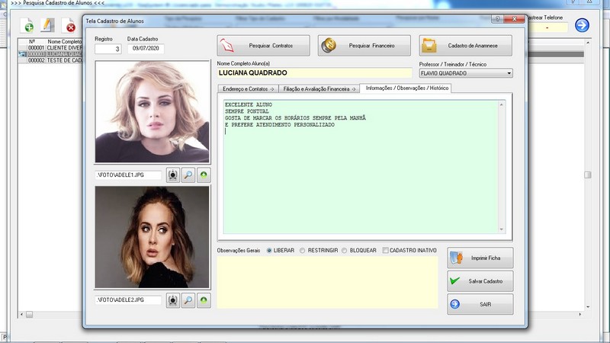Click the help button in dialog title bar
Viewport: 610px width, 343px height.
click(498, 19)
